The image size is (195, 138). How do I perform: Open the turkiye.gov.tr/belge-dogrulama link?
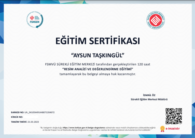(x=84, y=128)
